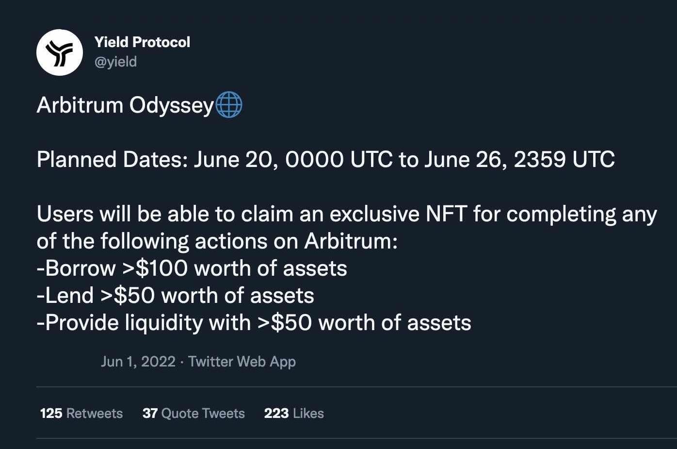This screenshot has width=677, height=449.
Task: View the 125 Retweets list
Action: pyautogui.click(x=81, y=414)
